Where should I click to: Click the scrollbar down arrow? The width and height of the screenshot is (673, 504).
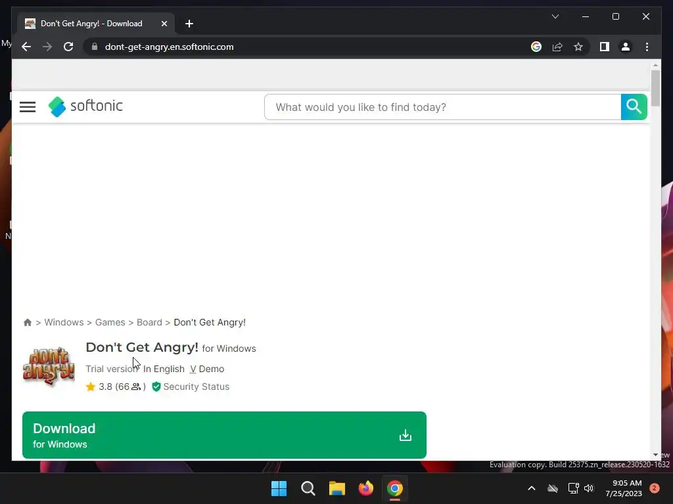click(x=655, y=455)
